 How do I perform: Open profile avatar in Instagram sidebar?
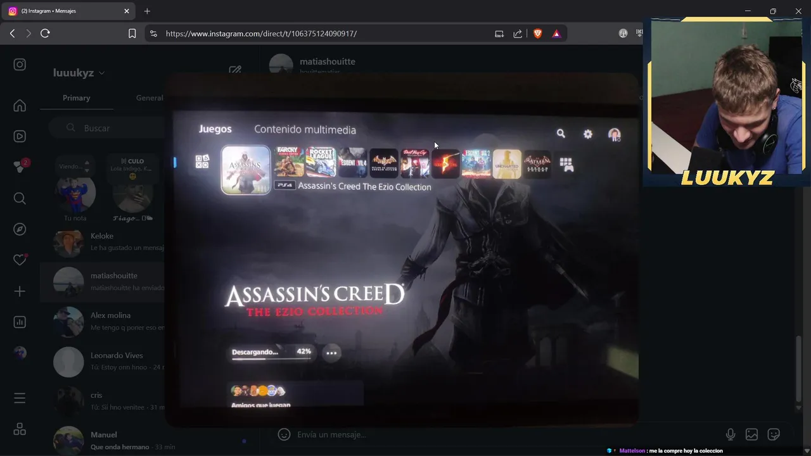click(20, 353)
